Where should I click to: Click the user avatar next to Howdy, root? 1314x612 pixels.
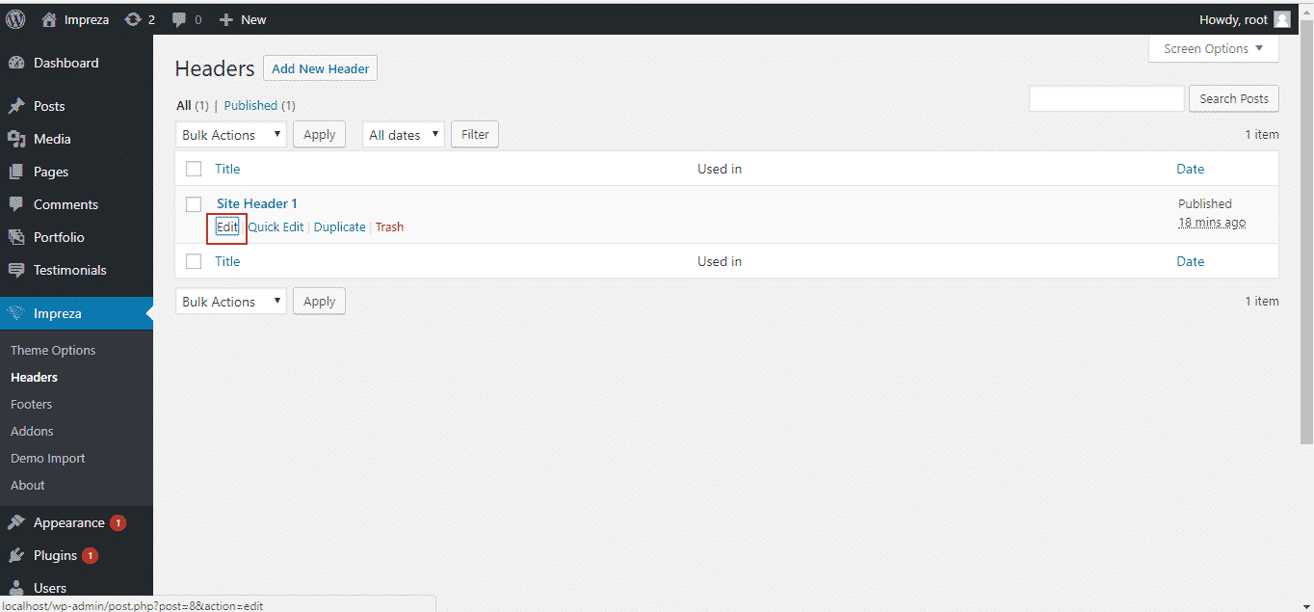pyautogui.click(x=1282, y=19)
